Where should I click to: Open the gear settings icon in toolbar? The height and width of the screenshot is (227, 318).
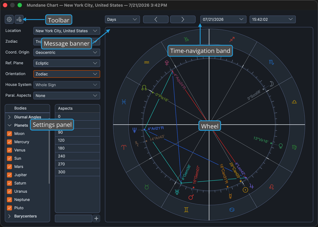click(9, 19)
